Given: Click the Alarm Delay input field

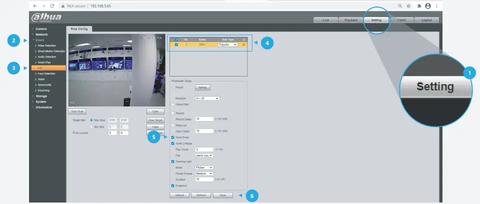Looking at the screenshot, I should coord(204,131).
